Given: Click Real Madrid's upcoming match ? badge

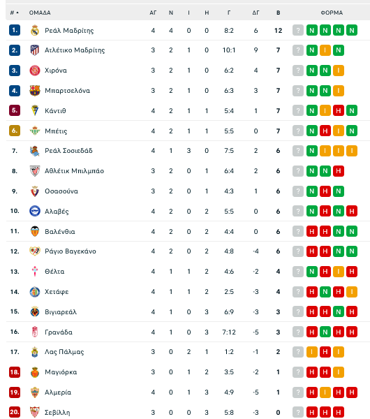Looking at the screenshot, I should [298, 30].
